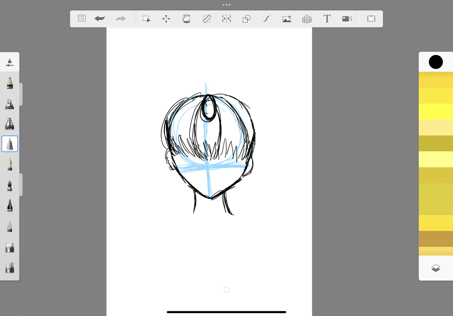Select the fill bucket tool
Image resolution: width=453 pixels, height=316 pixels.
186,19
